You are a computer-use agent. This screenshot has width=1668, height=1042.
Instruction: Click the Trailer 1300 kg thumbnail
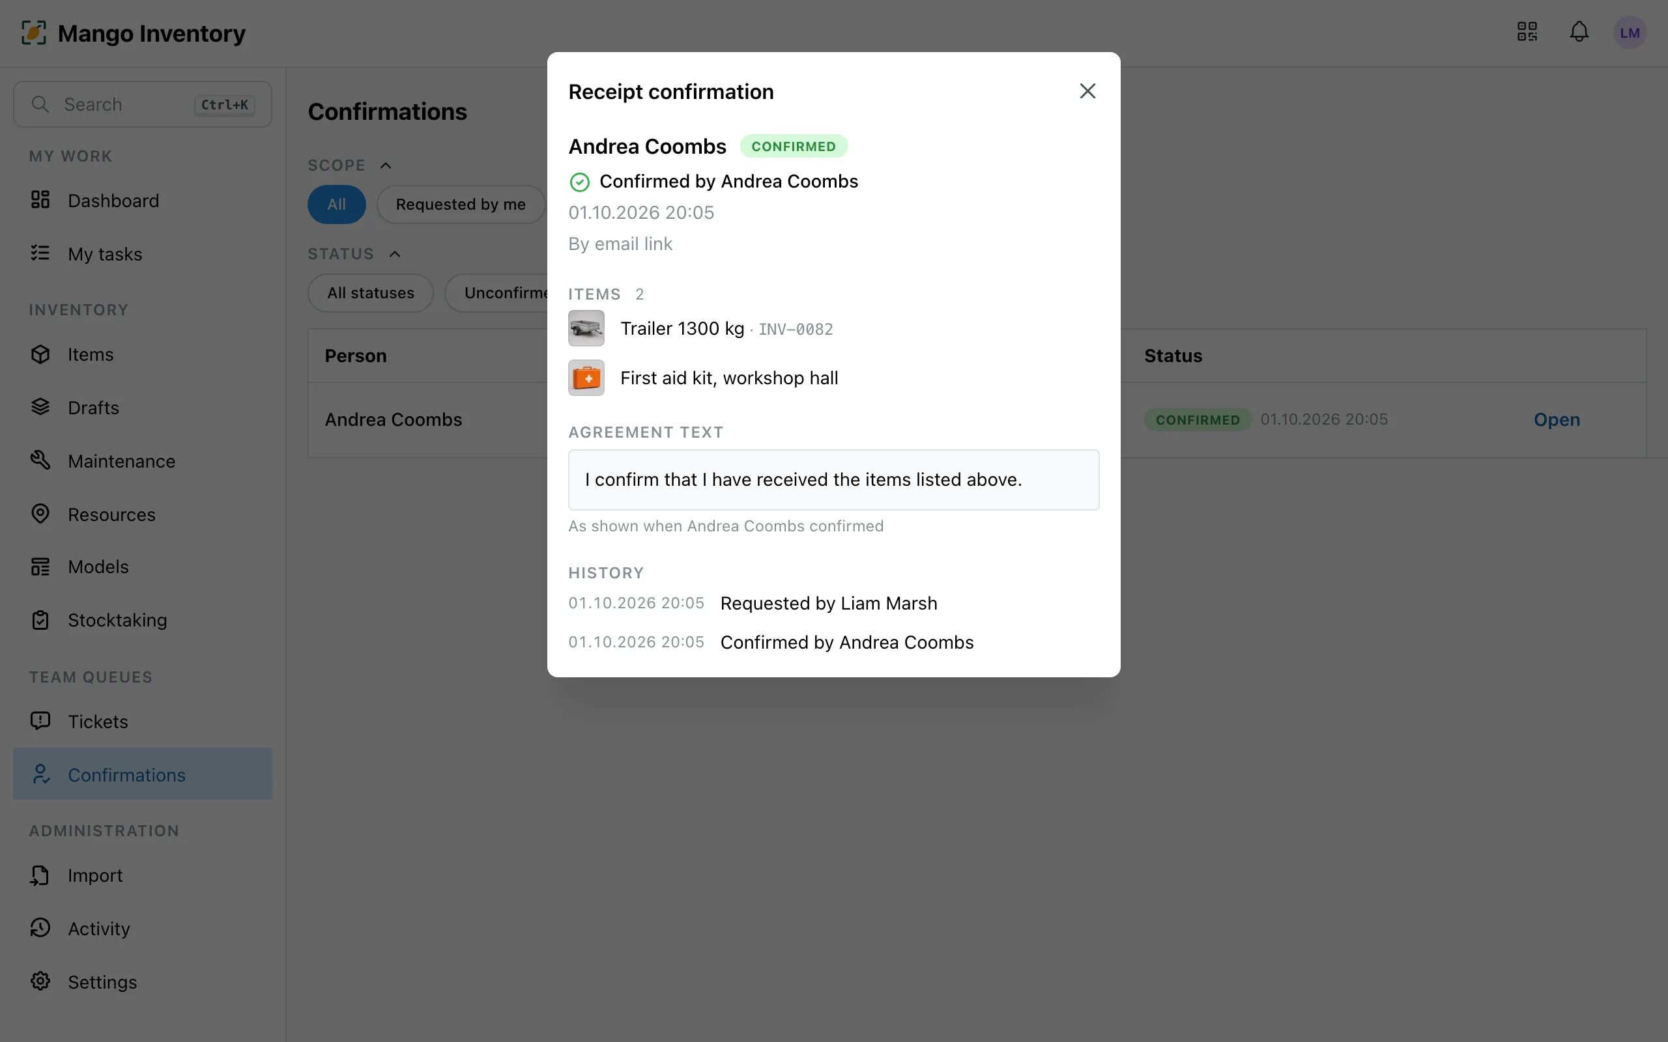(586, 328)
